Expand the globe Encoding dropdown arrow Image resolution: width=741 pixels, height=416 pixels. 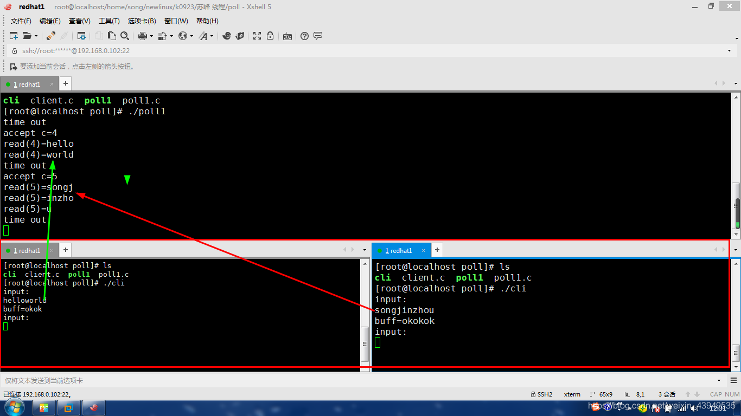point(191,36)
